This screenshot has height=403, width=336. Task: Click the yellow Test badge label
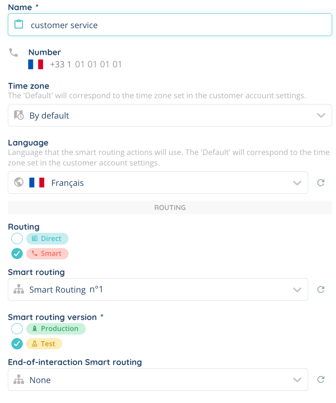[44, 344]
